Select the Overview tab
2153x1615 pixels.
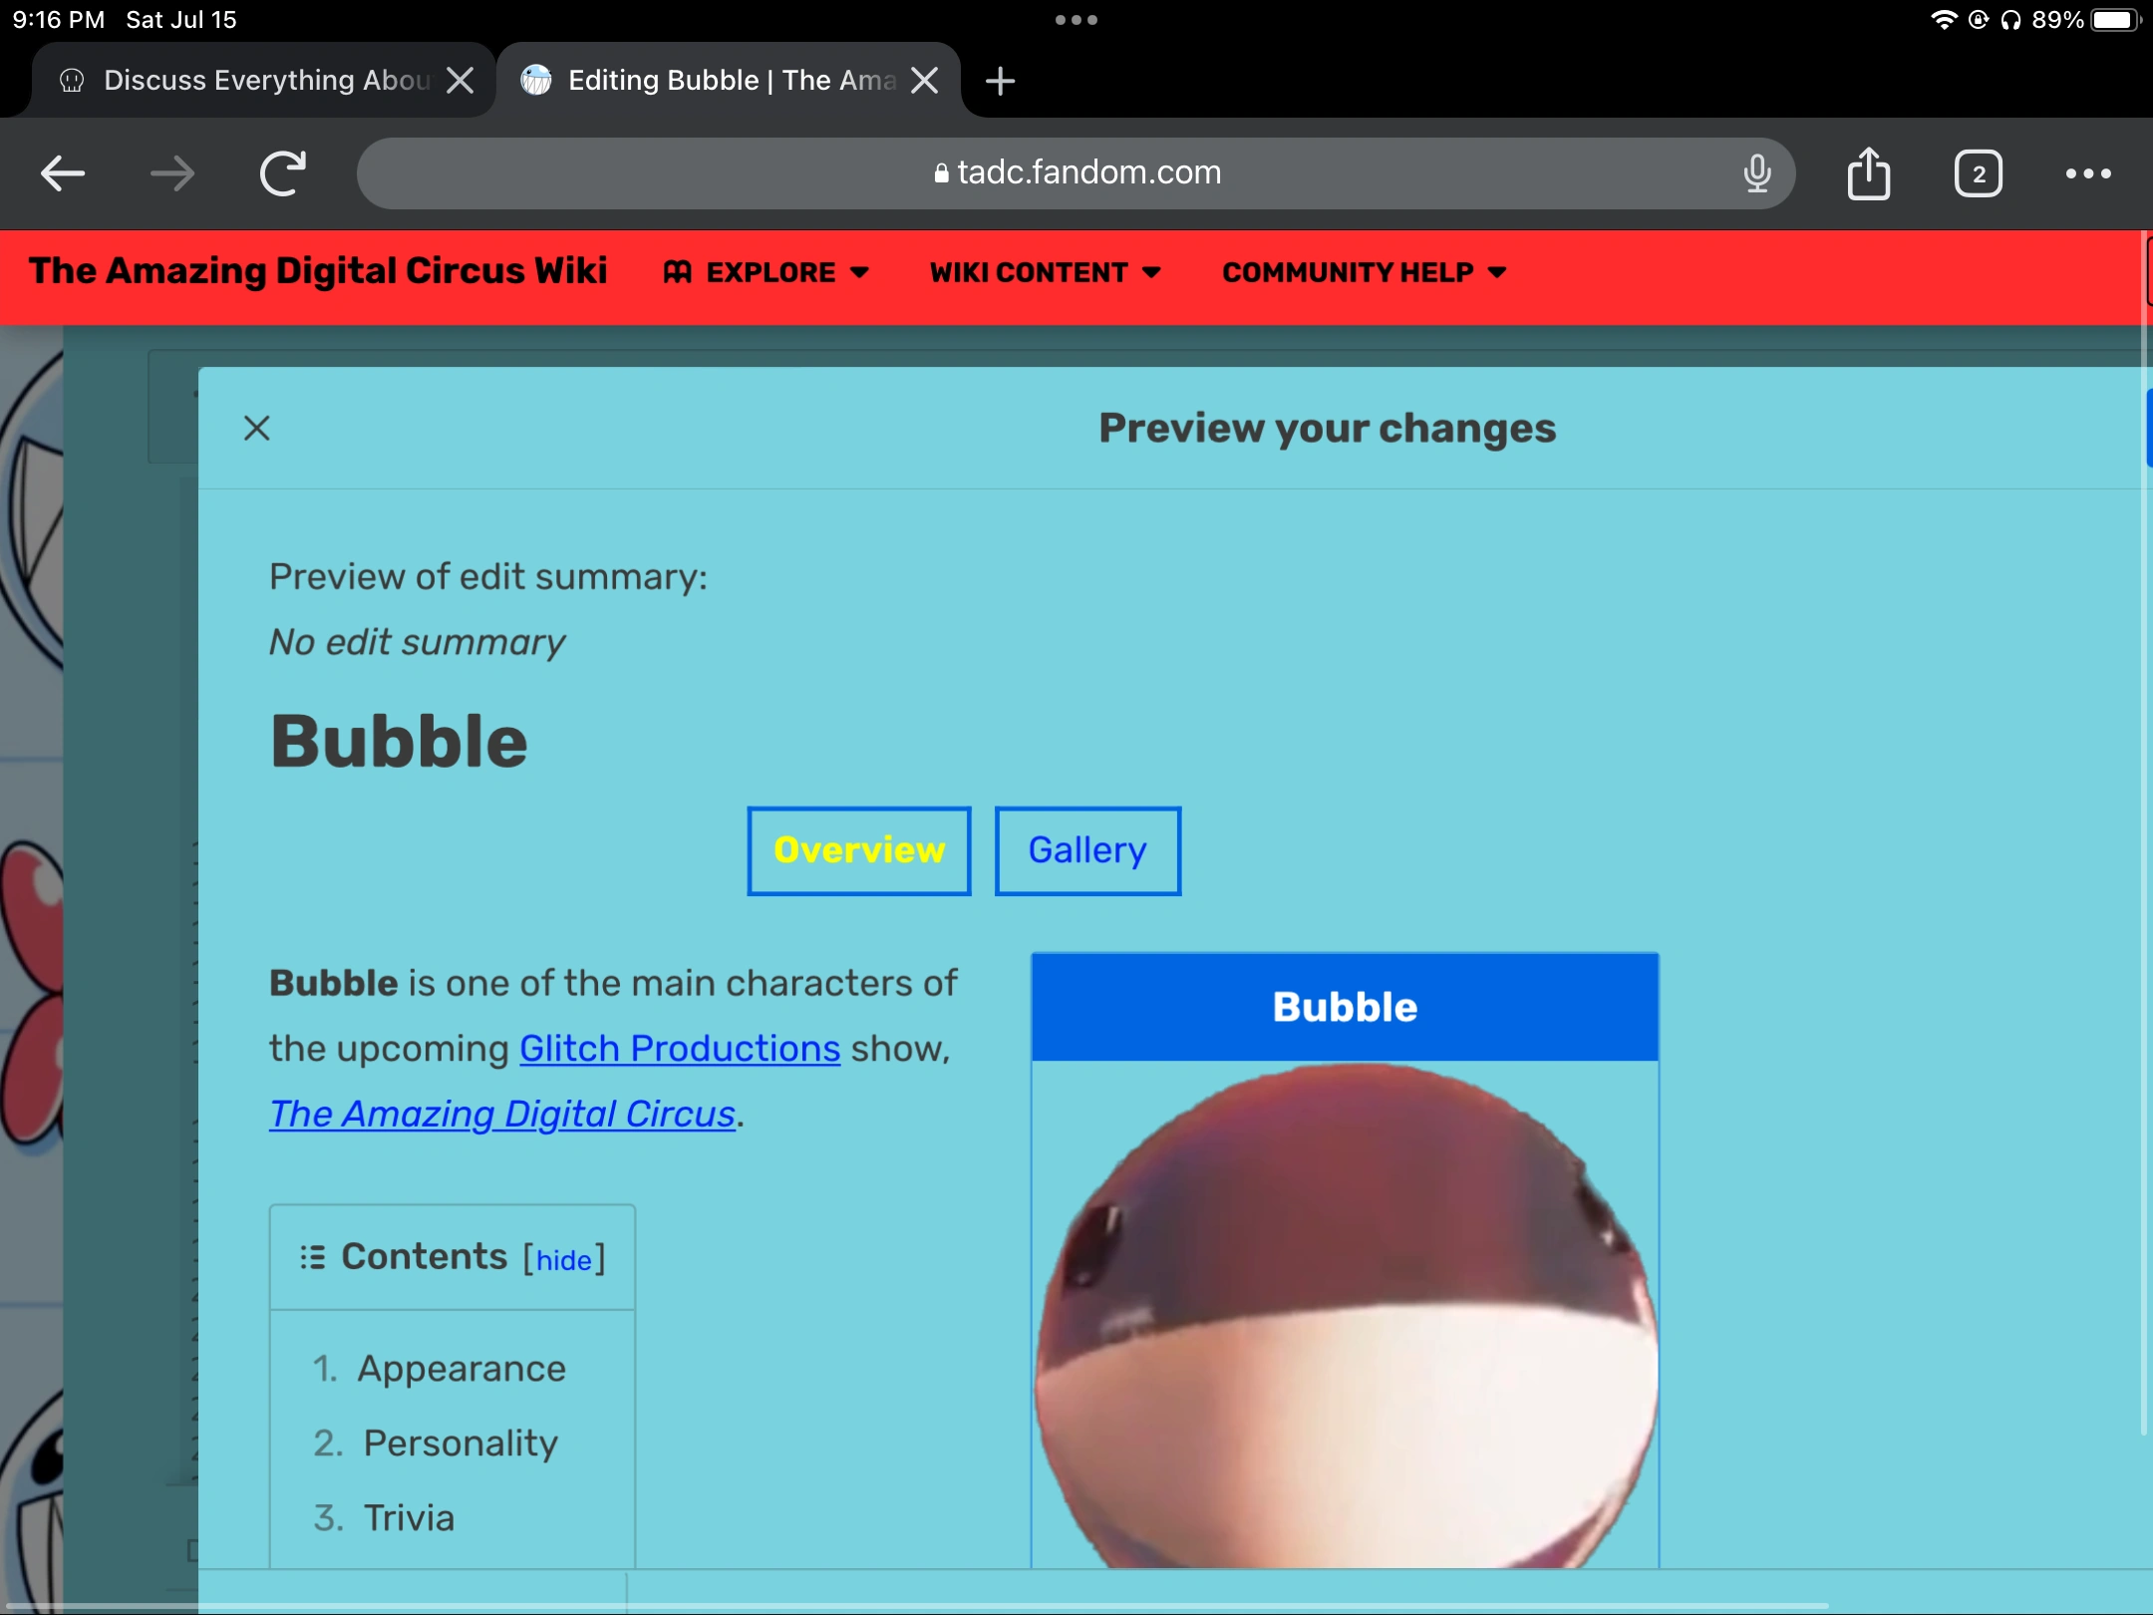point(858,850)
